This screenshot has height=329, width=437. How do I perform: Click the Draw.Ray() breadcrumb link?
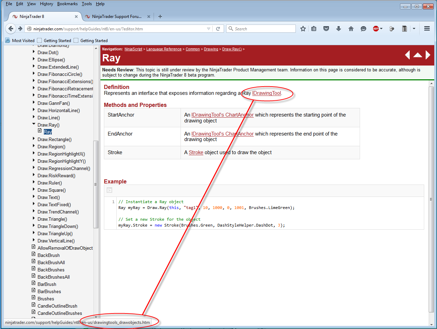coord(232,49)
